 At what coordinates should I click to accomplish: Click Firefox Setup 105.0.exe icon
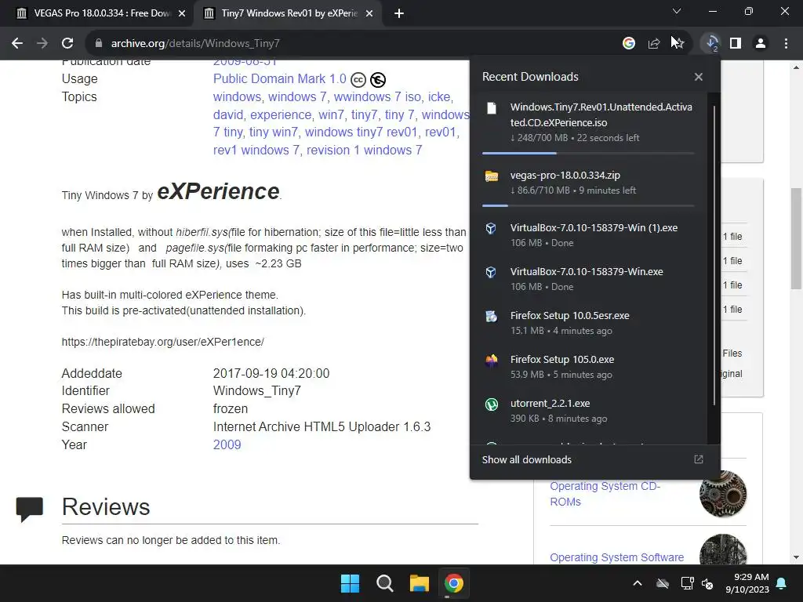tap(491, 361)
